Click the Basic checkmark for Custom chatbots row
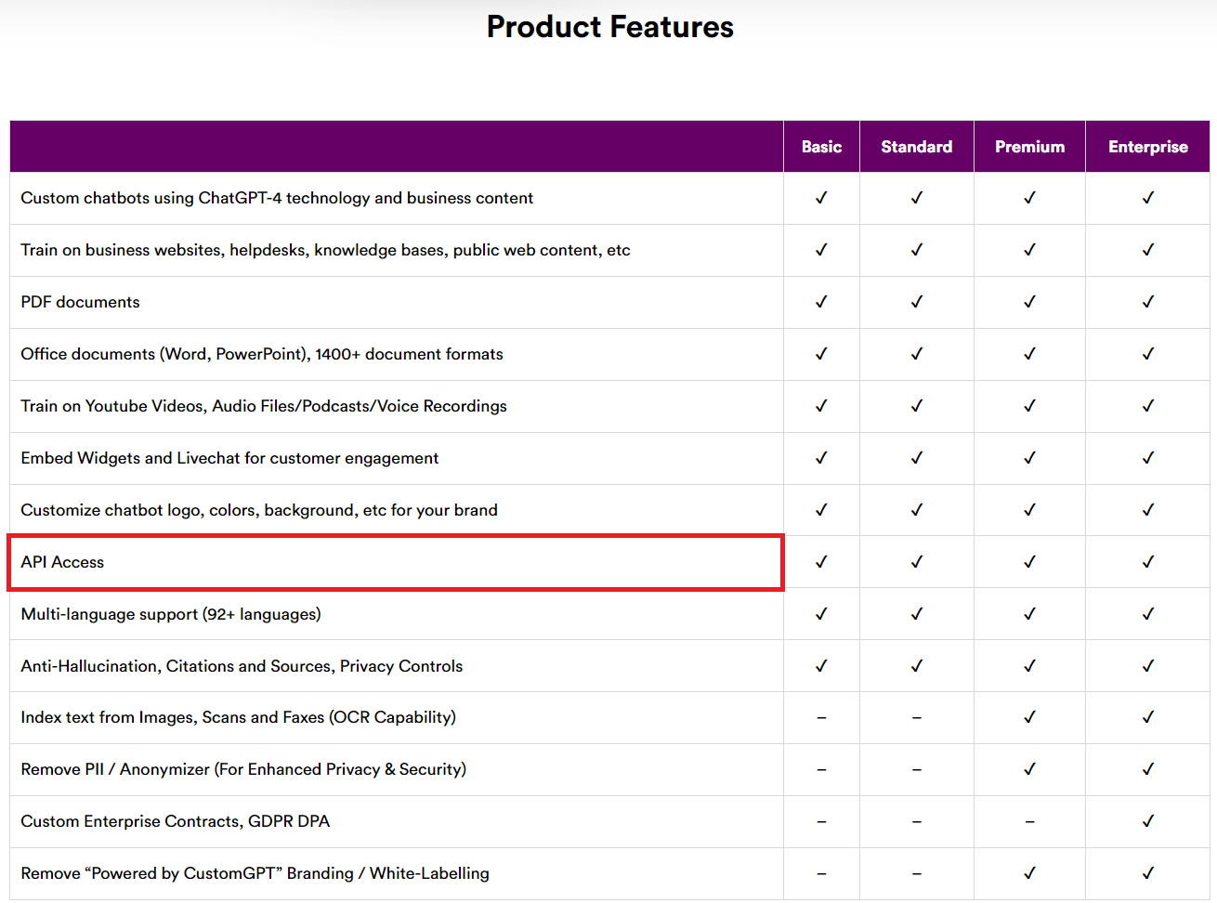 (x=821, y=198)
